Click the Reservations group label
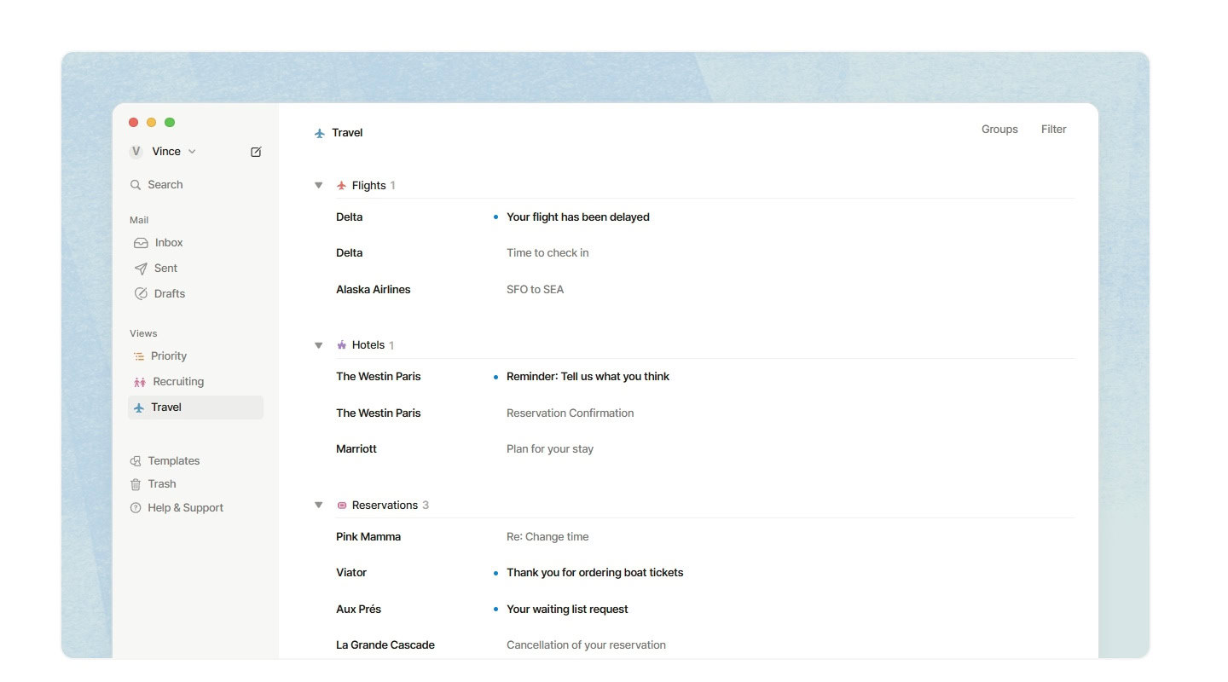The height and width of the screenshot is (682, 1228). click(385, 506)
